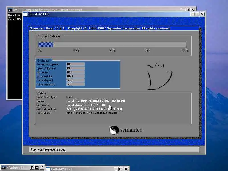
Task: Click the Speed (MB/min) value 134
Action: pos(76,68)
